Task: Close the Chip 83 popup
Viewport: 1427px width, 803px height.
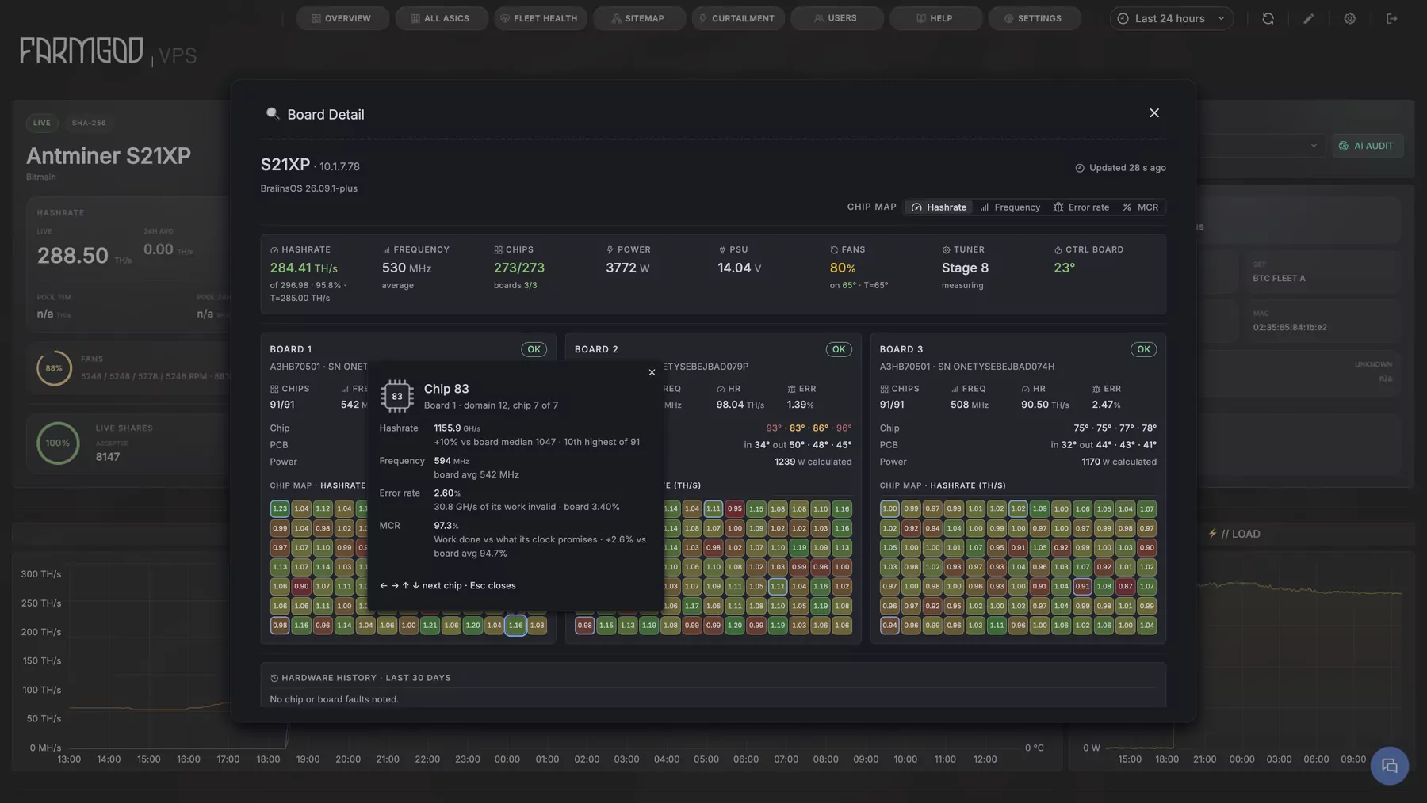Action: pyautogui.click(x=652, y=372)
